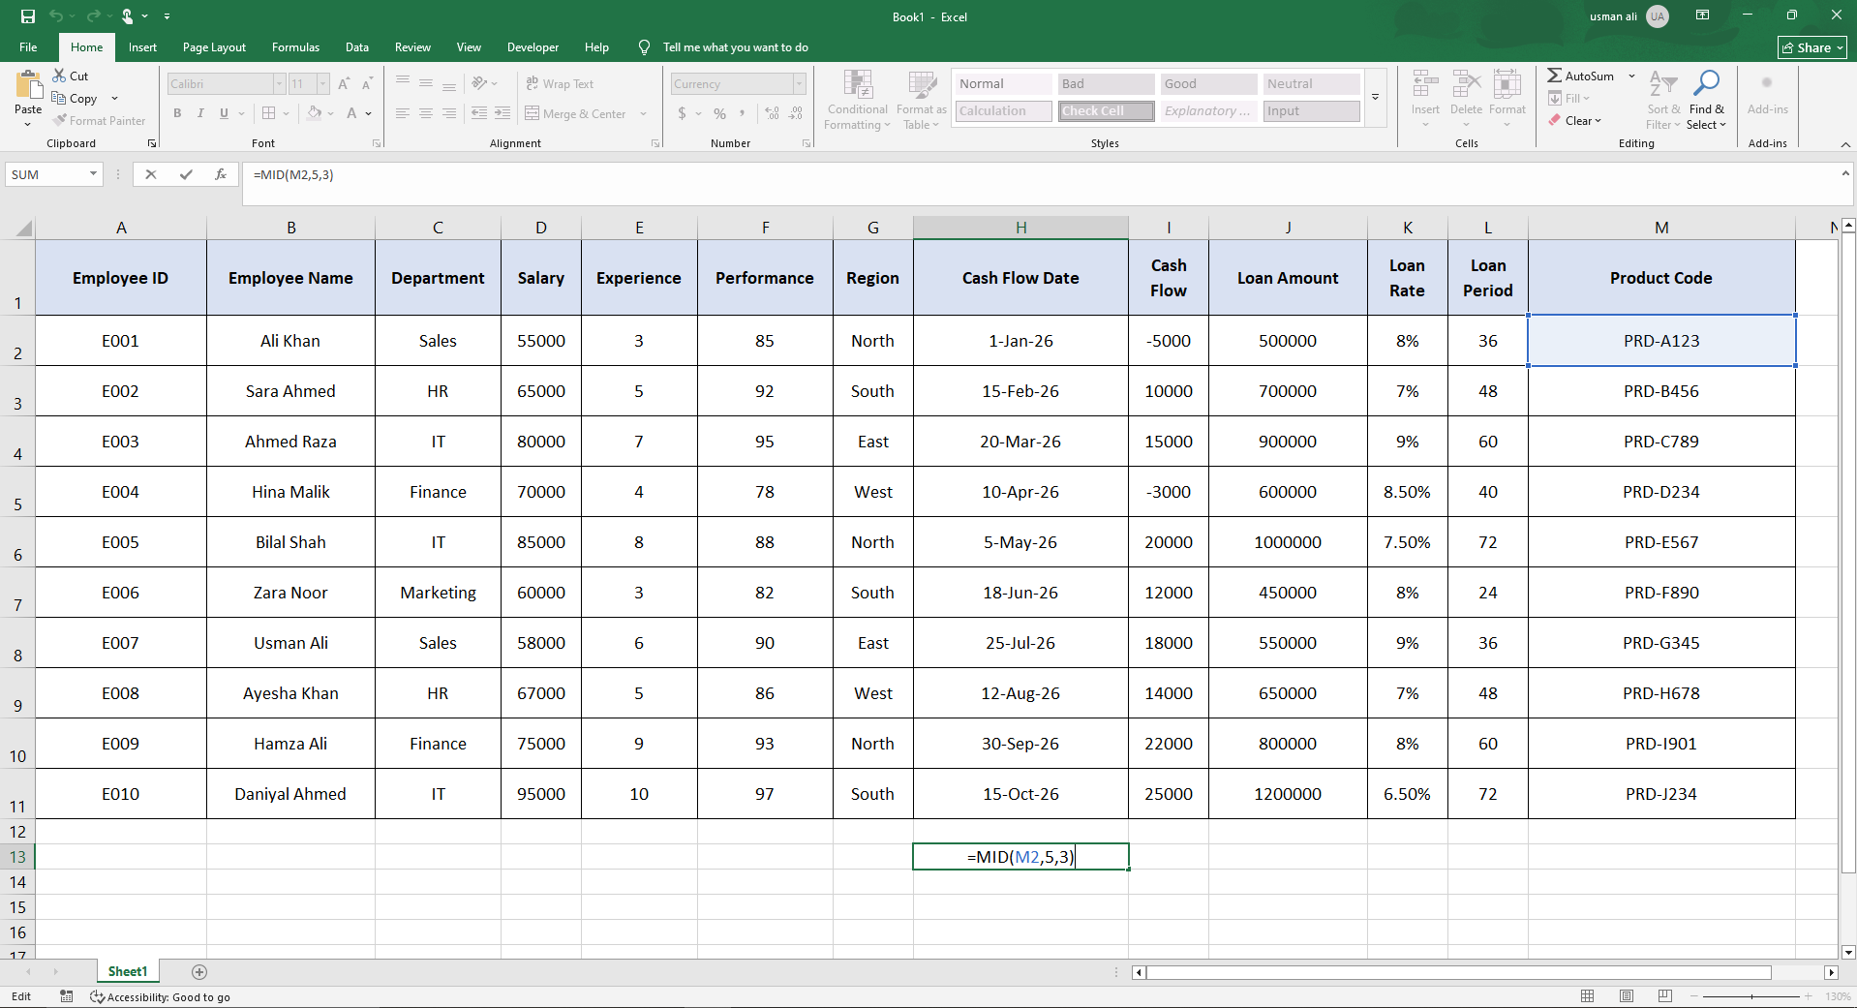Select column H header
The image size is (1857, 1008).
[x=1020, y=228]
